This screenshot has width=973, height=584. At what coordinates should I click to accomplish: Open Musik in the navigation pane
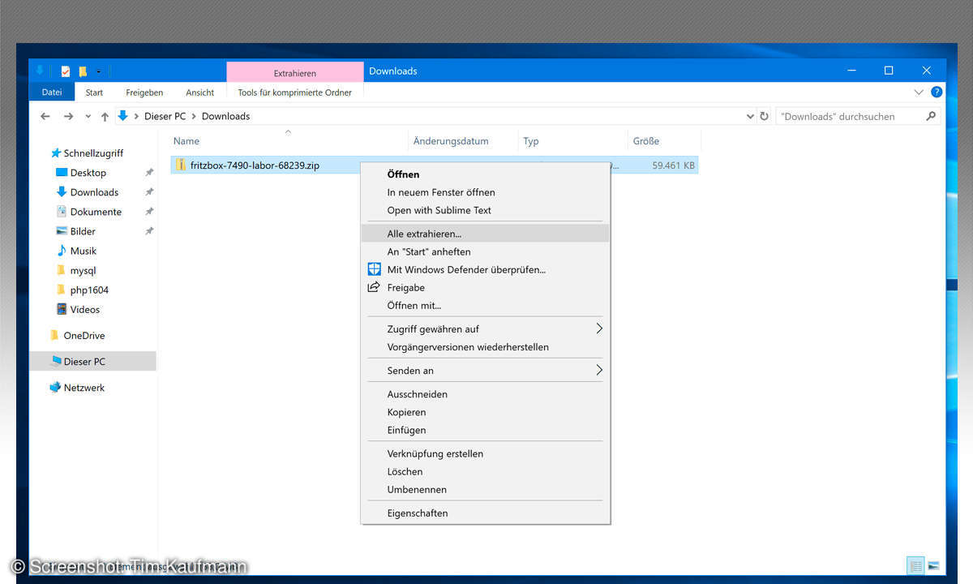tap(75, 251)
